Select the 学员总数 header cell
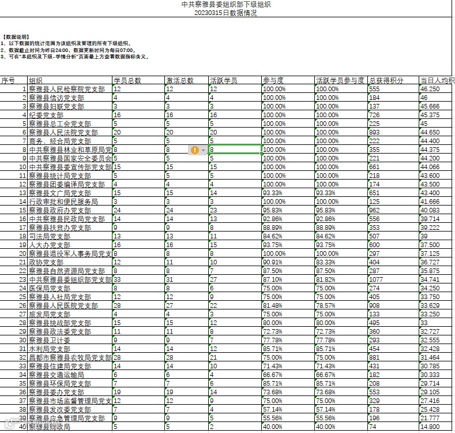 (138, 80)
